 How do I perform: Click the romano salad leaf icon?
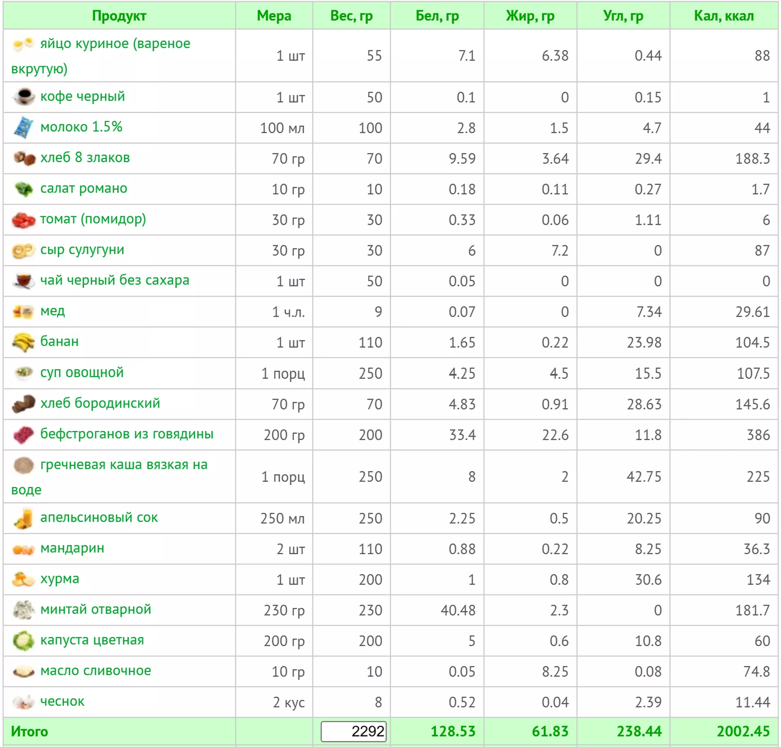click(24, 189)
